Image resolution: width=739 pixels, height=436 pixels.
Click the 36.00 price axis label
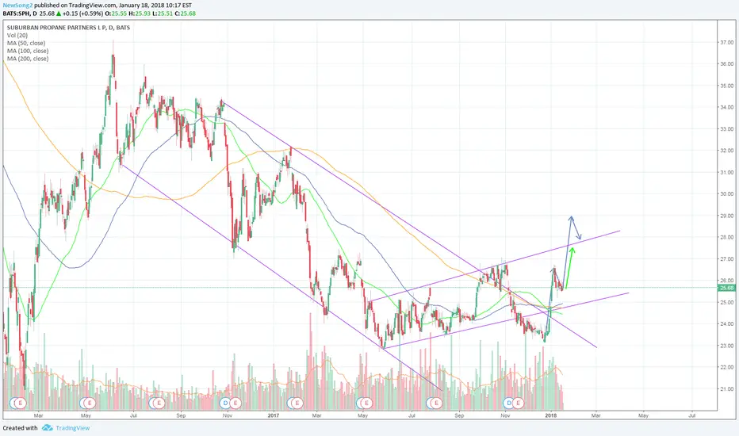(x=727, y=64)
